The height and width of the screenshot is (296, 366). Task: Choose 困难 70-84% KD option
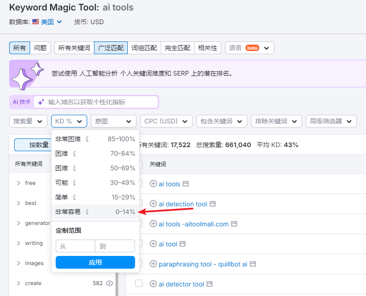click(x=95, y=153)
